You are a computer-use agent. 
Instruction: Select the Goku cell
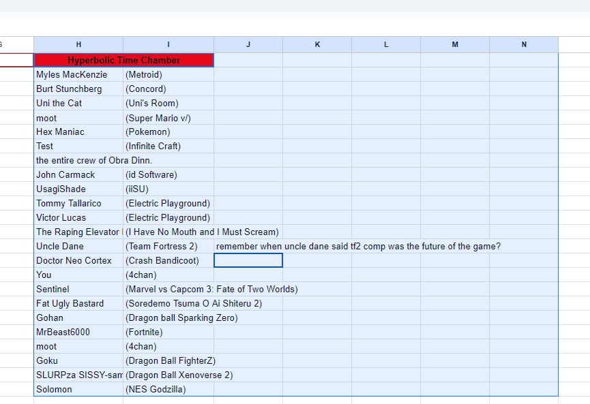(x=78, y=360)
